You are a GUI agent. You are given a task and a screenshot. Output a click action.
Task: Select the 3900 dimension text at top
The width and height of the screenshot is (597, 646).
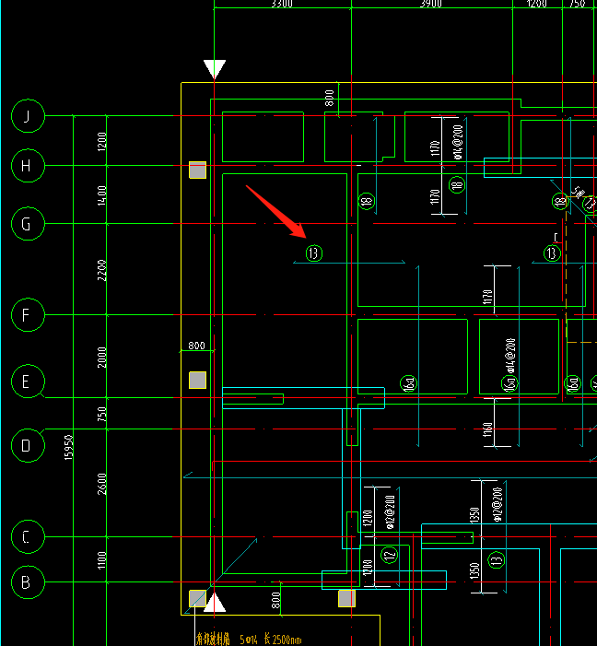click(x=431, y=4)
